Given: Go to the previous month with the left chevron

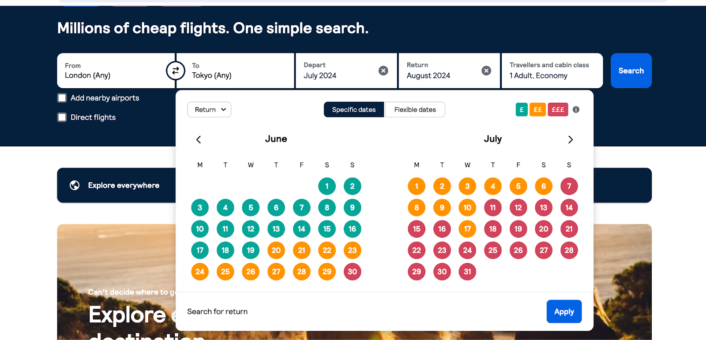Looking at the screenshot, I should (x=198, y=139).
